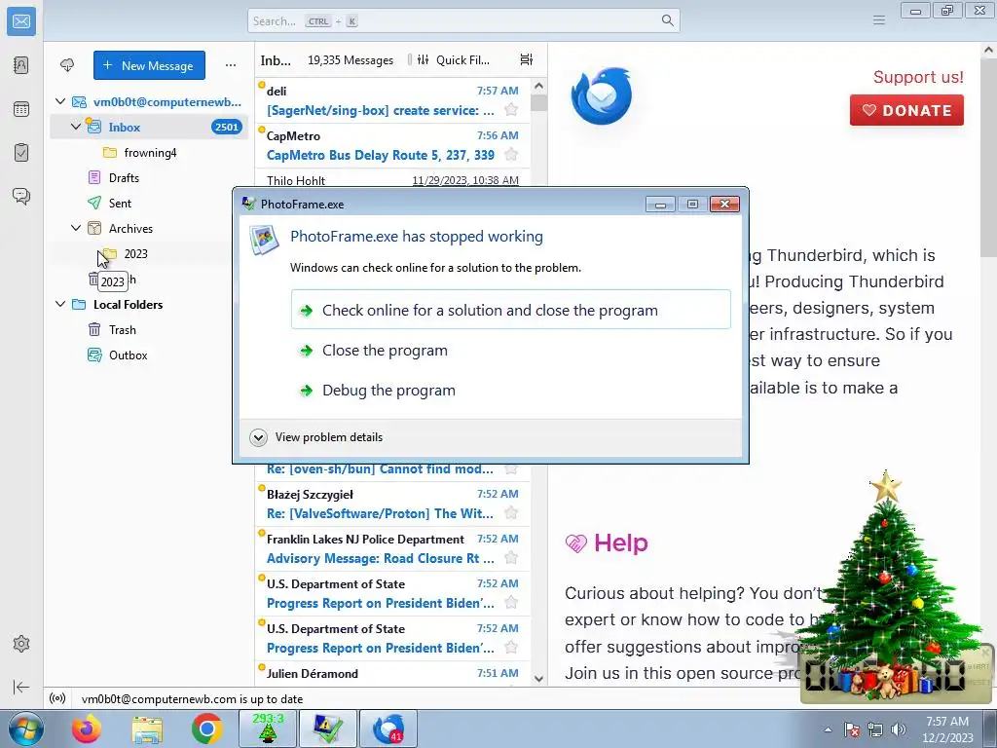
Task: Star the deli SagerNet message
Action: click(510, 110)
